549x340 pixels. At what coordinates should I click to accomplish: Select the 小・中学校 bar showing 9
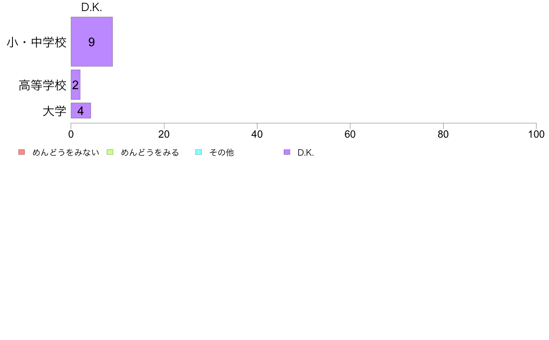(92, 42)
